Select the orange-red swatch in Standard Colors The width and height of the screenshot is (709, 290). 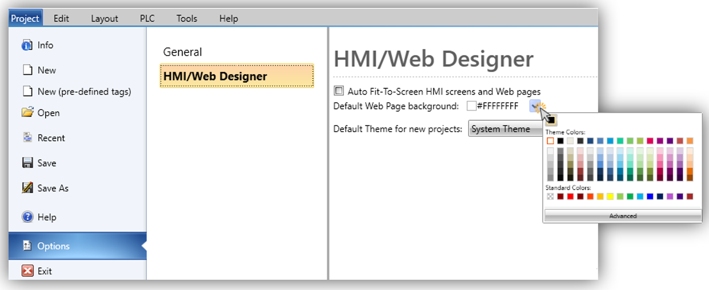590,197
